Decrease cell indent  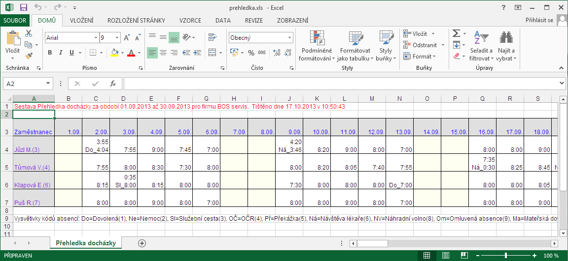tap(186, 53)
